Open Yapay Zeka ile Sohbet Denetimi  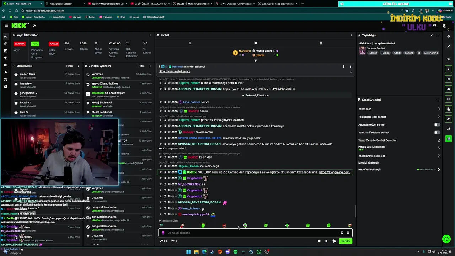pos(377,140)
